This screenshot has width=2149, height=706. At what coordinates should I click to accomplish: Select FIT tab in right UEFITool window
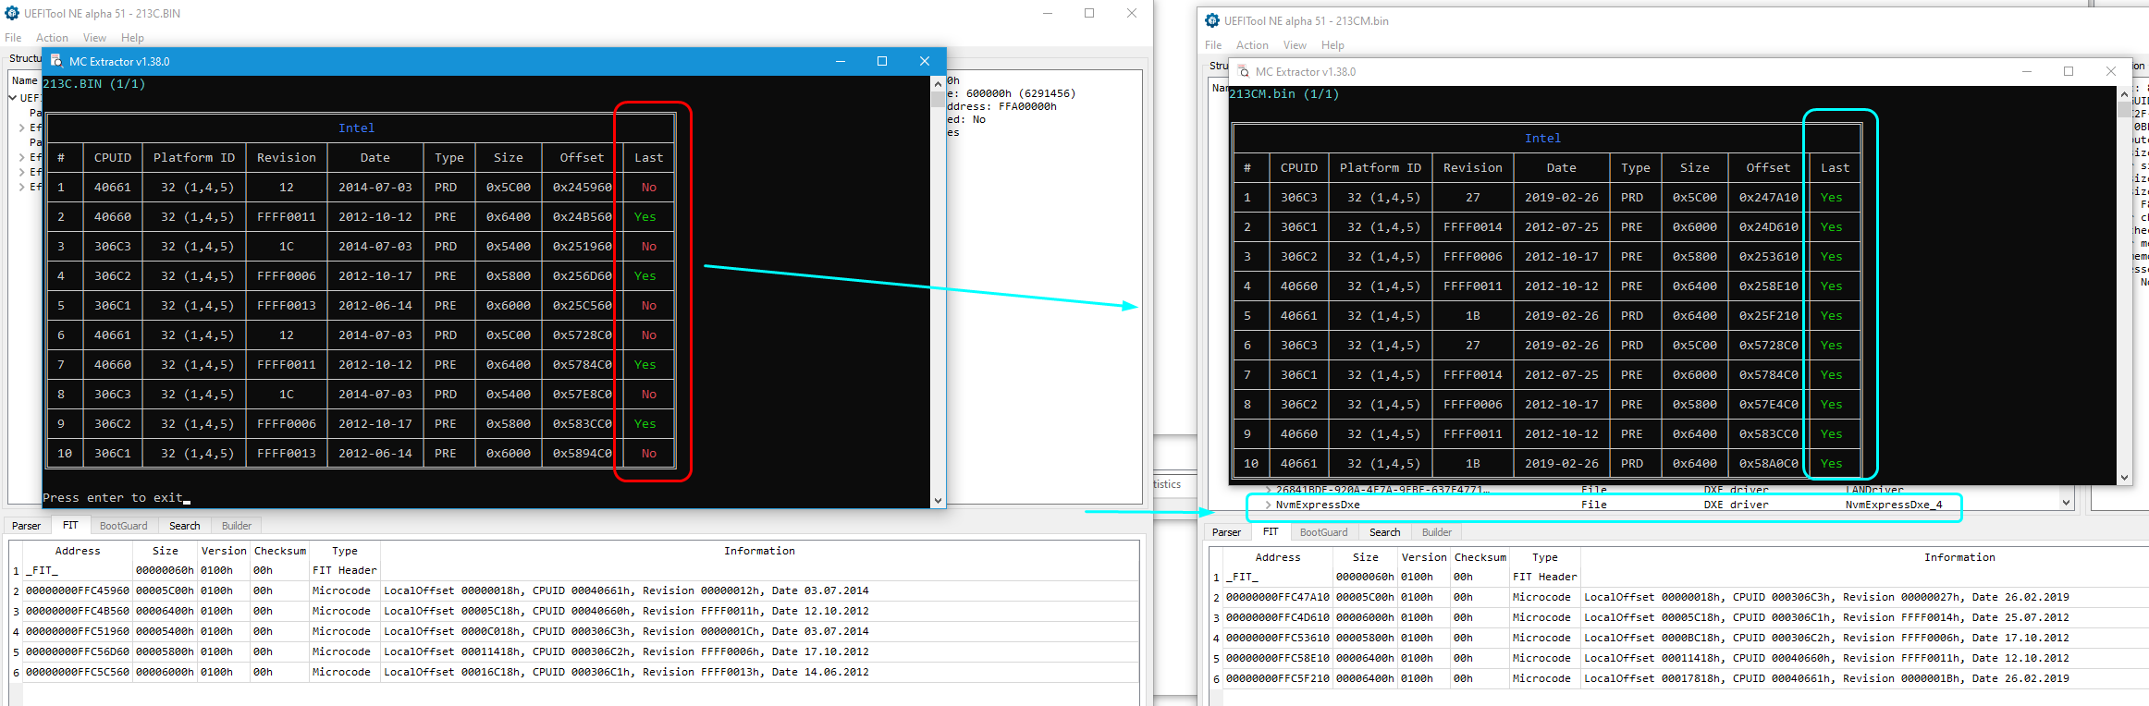1271,531
